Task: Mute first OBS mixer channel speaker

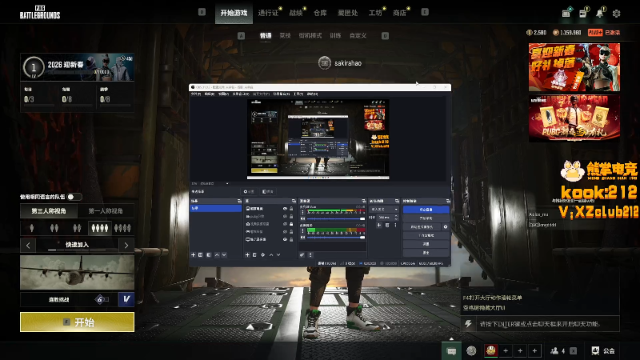Action: point(302,219)
